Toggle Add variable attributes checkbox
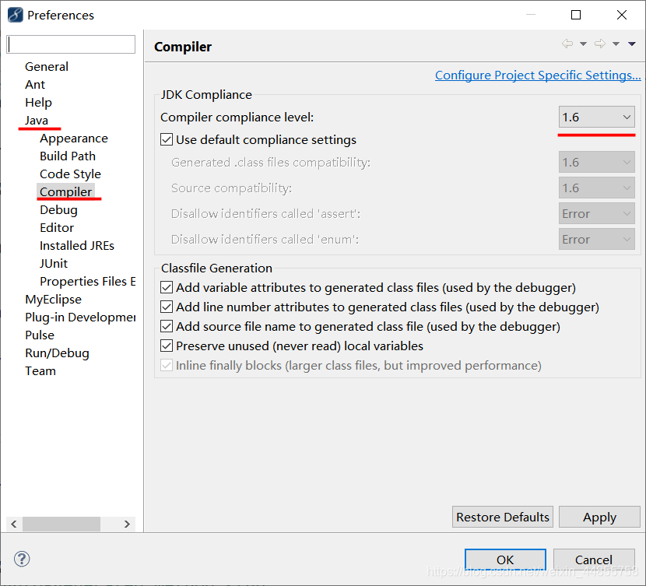The height and width of the screenshot is (586, 646). coord(167,287)
